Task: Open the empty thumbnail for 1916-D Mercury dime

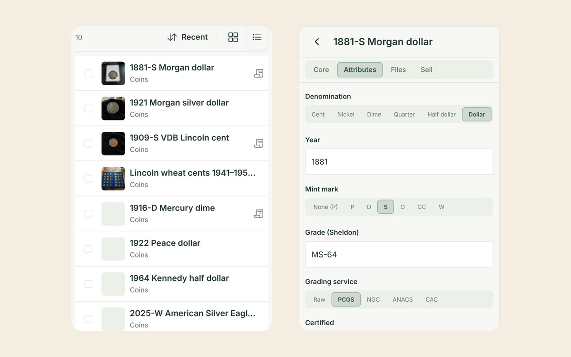Action: click(113, 214)
